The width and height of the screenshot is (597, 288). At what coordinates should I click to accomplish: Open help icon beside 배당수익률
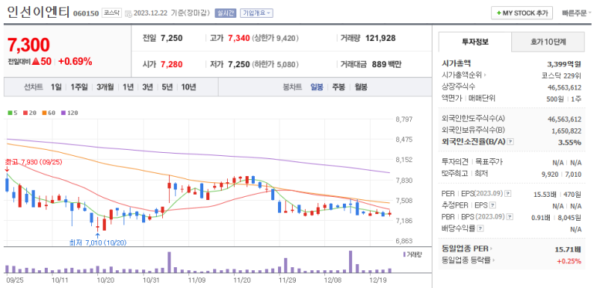(x=480, y=229)
